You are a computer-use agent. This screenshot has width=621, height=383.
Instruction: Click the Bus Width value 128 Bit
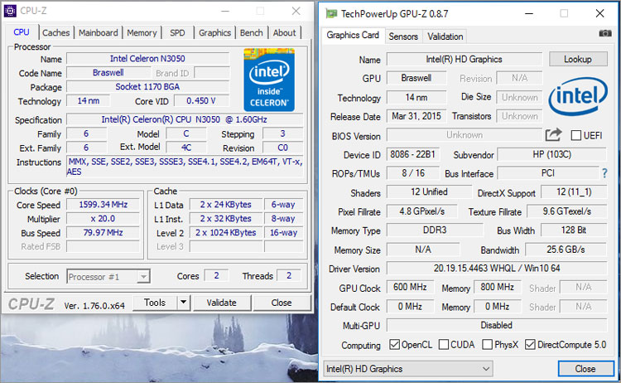(x=574, y=230)
